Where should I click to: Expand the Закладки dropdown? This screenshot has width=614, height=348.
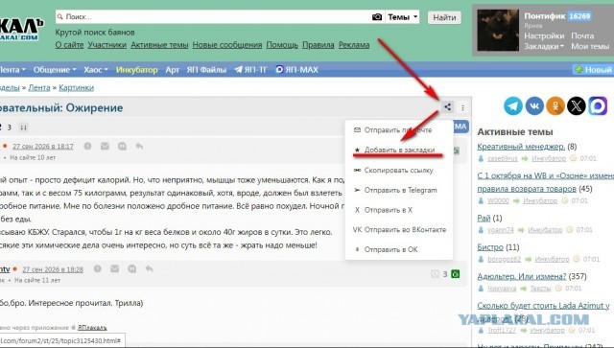click(544, 46)
